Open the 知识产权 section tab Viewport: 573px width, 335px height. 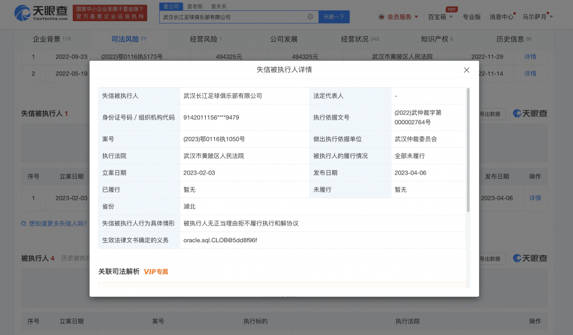point(434,39)
